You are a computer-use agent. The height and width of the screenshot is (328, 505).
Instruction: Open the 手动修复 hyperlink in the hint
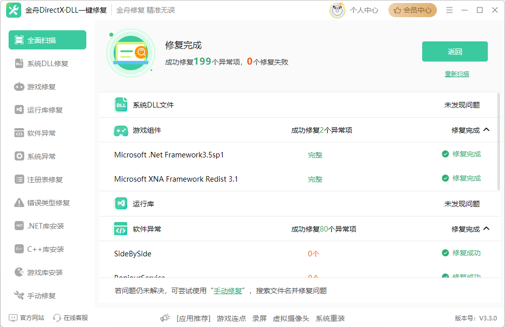(x=228, y=291)
